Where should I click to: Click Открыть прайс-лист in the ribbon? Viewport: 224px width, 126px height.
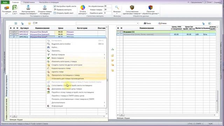click(x=63, y=13)
